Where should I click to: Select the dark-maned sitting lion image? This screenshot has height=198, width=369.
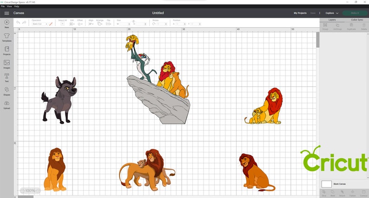257,172
